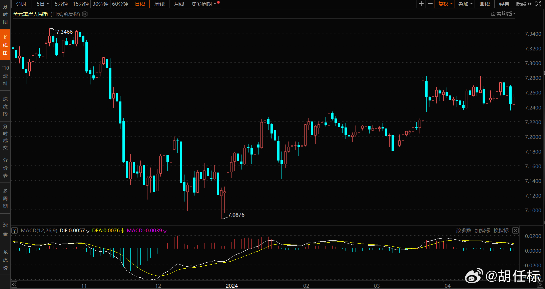Screen dimensions: 545x289
Task: Switch to 周线 weekly tab
Action: (159, 4)
